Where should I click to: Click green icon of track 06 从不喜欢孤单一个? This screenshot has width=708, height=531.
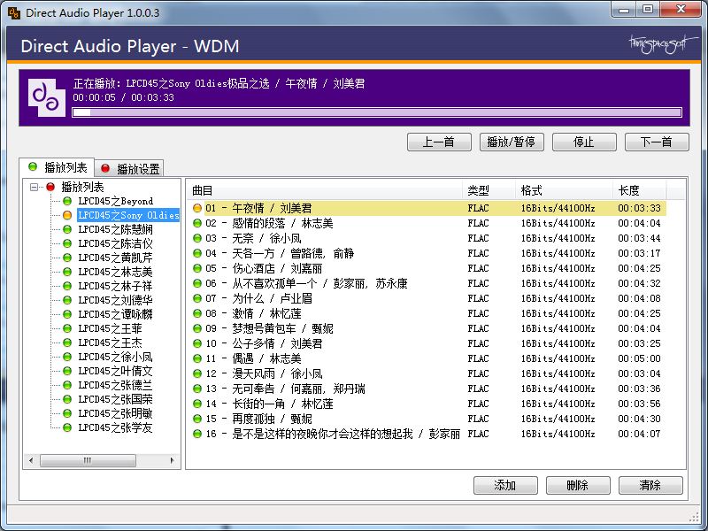[197, 283]
